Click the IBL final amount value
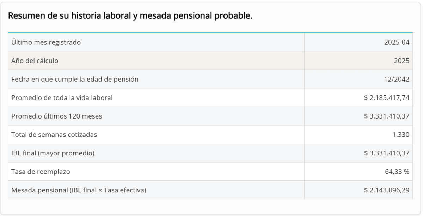423x216 pixels. [x=386, y=153]
